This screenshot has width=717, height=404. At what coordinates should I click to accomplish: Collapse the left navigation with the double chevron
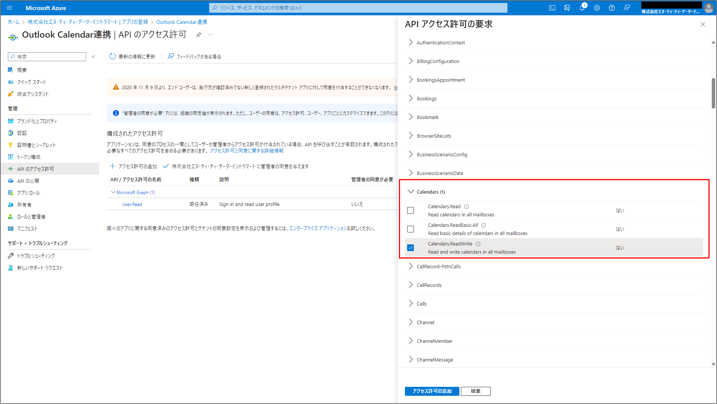[93, 57]
